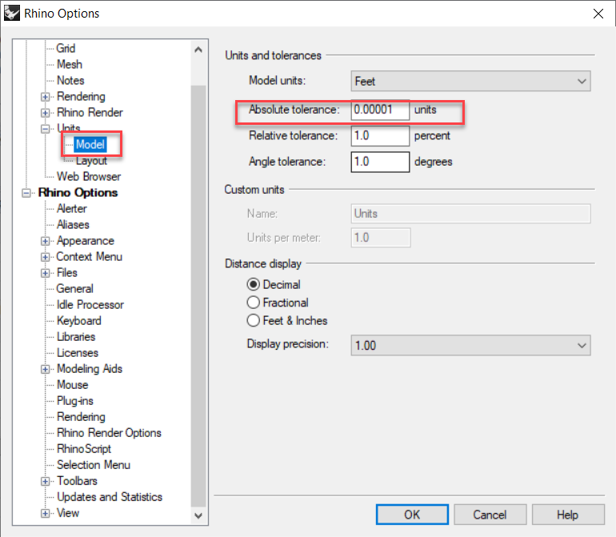Close the Rhino Options dialog
The image size is (616, 537).
pos(598,14)
